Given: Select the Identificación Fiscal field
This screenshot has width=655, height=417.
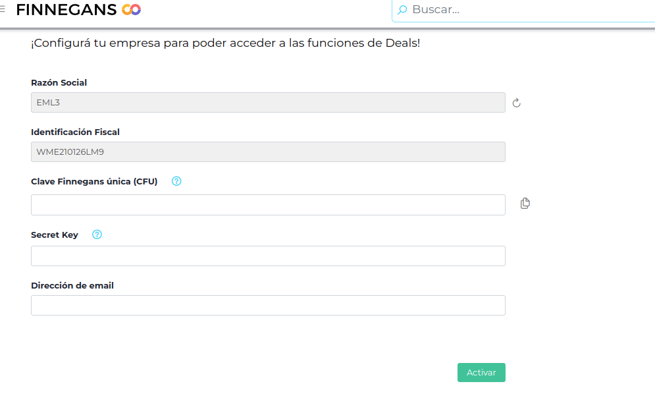Looking at the screenshot, I should 268,152.
